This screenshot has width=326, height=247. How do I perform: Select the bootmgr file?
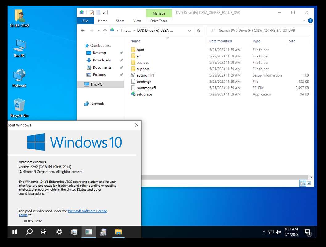[141, 82]
